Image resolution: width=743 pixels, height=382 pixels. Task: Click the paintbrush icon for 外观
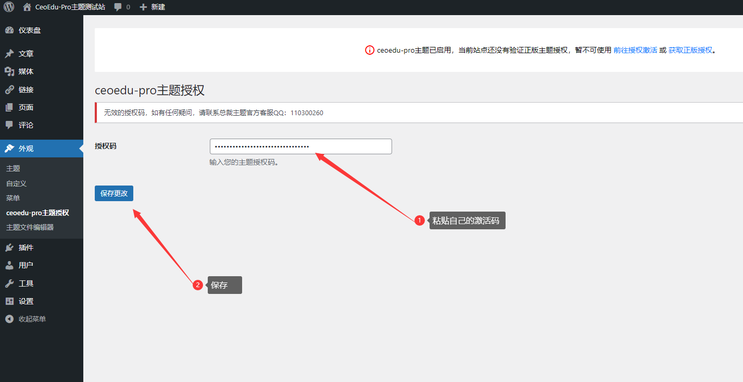tap(9, 149)
